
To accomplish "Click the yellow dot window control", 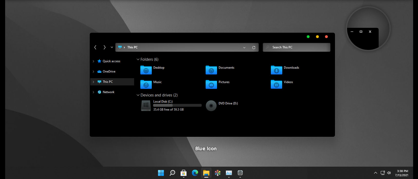I will click(317, 37).
